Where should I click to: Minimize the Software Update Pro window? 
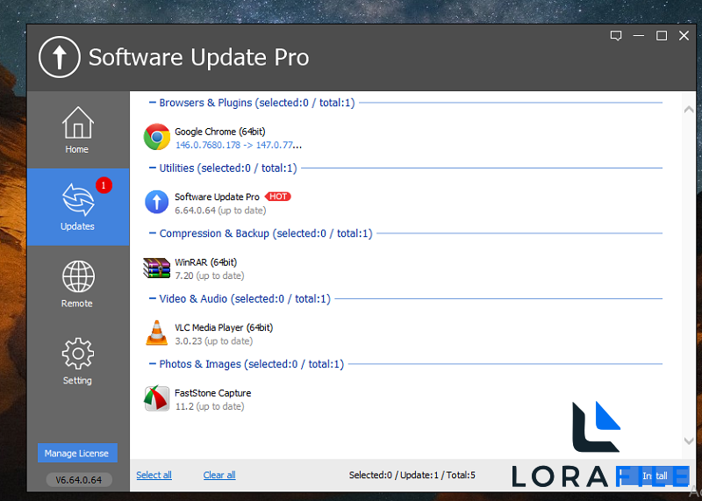(x=639, y=36)
